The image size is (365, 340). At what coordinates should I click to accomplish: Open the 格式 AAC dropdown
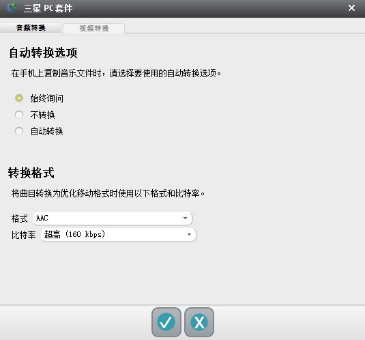[113, 218]
